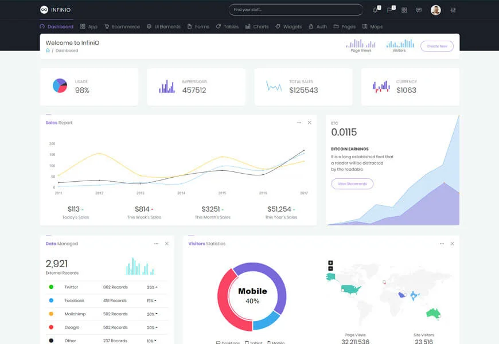Open the notifications bell icon
The image size is (499, 344).
click(x=376, y=10)
